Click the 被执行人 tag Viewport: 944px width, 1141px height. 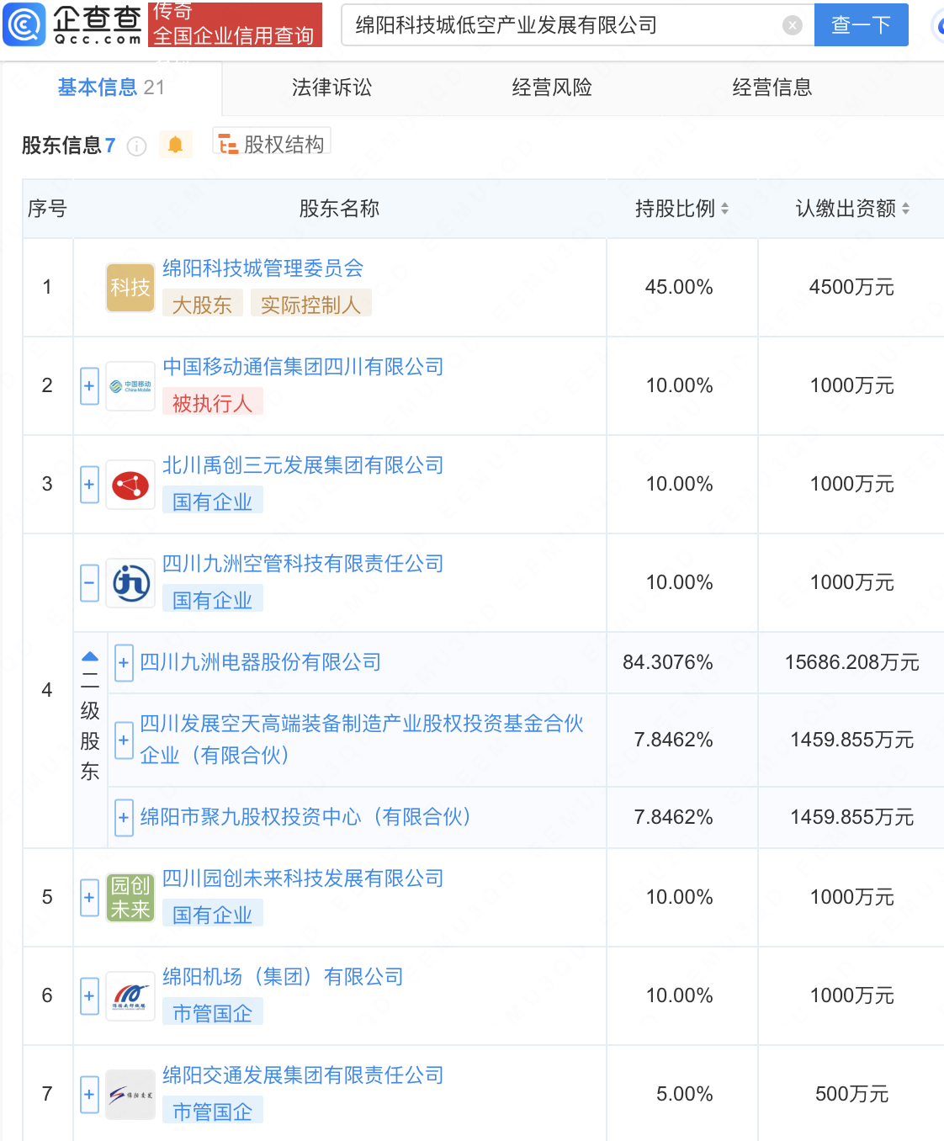(x=212, y=403)
